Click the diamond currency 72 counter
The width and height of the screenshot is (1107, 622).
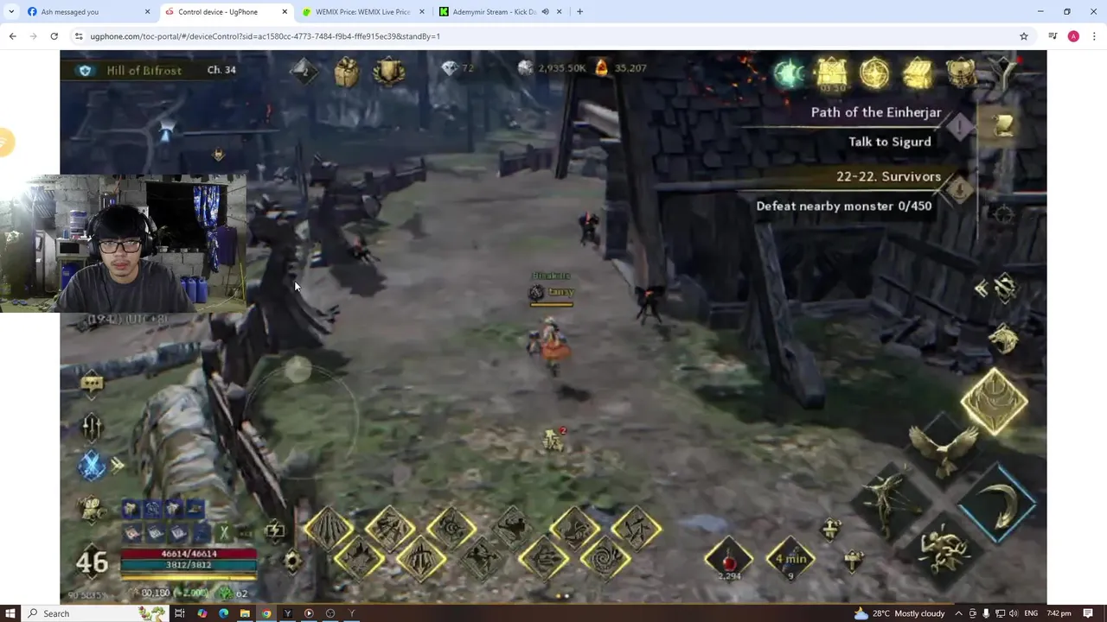pos(458,68)
